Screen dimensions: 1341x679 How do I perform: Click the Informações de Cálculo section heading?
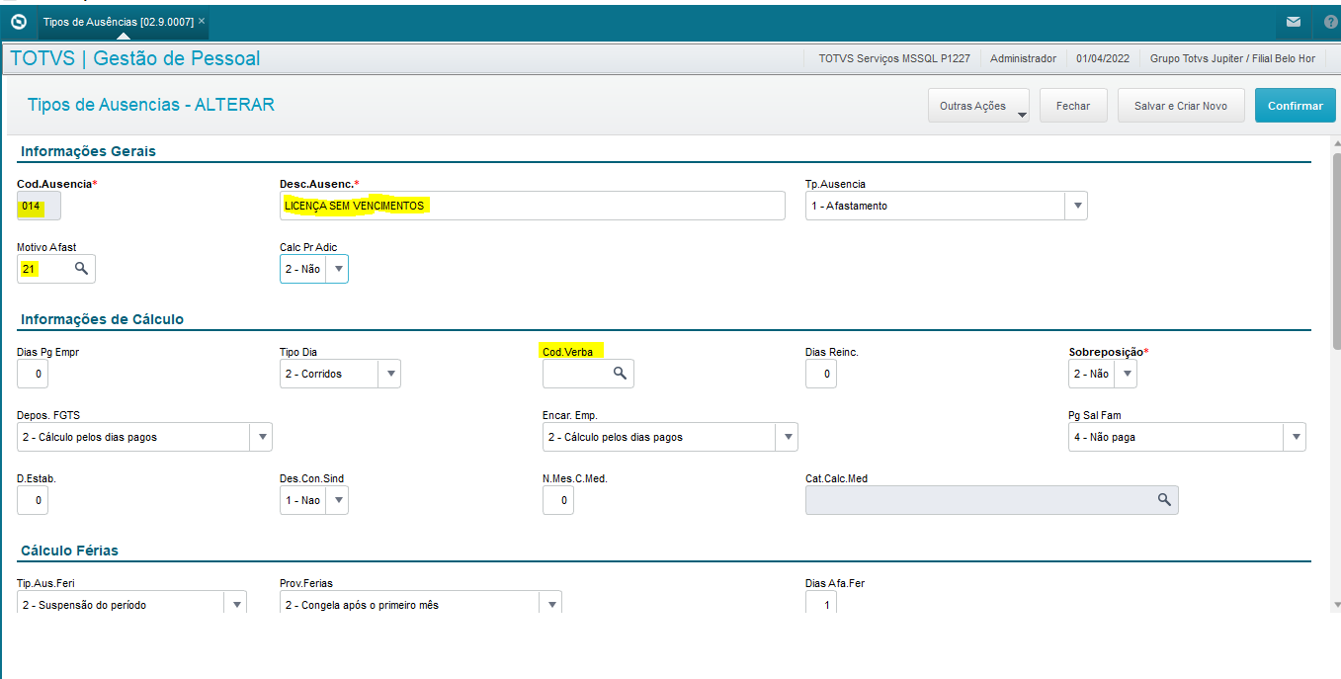[102, 319]
